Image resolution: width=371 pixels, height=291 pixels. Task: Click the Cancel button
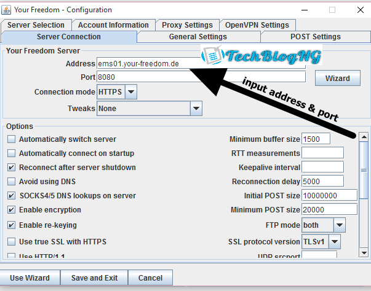pyautogui.click(x=150, y=277)
